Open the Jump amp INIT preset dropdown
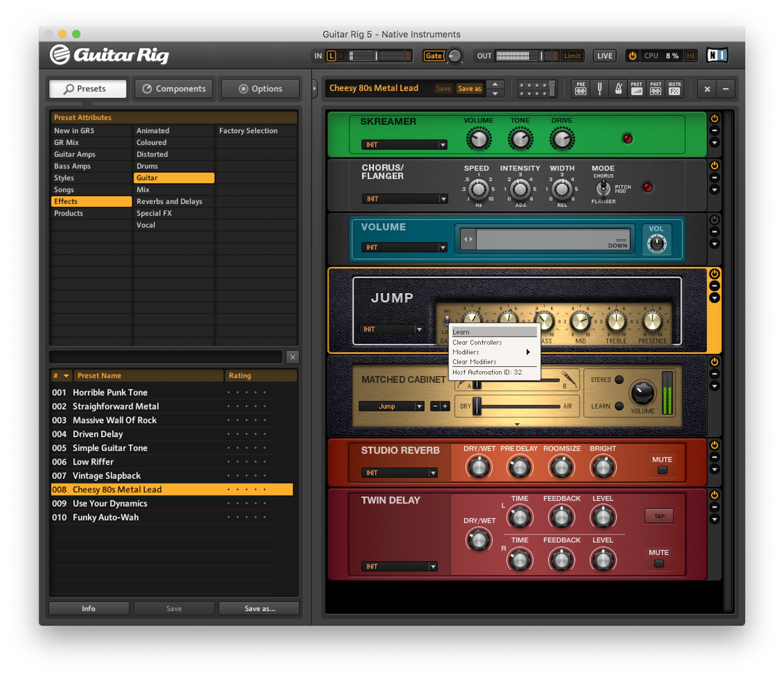 tap(392, 329)
